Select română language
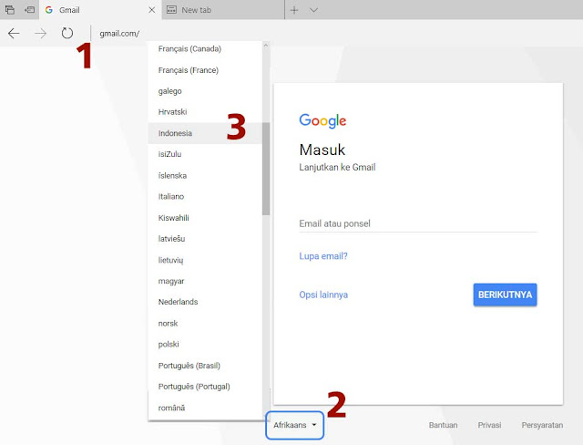Screen dimensions: 583x445 tap(205, 408)
